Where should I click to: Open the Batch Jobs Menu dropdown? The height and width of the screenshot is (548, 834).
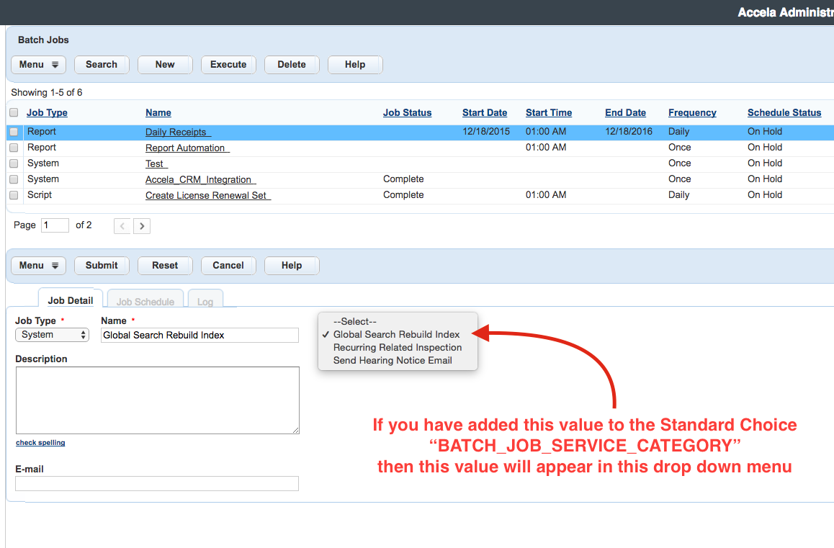coord(38,65)
